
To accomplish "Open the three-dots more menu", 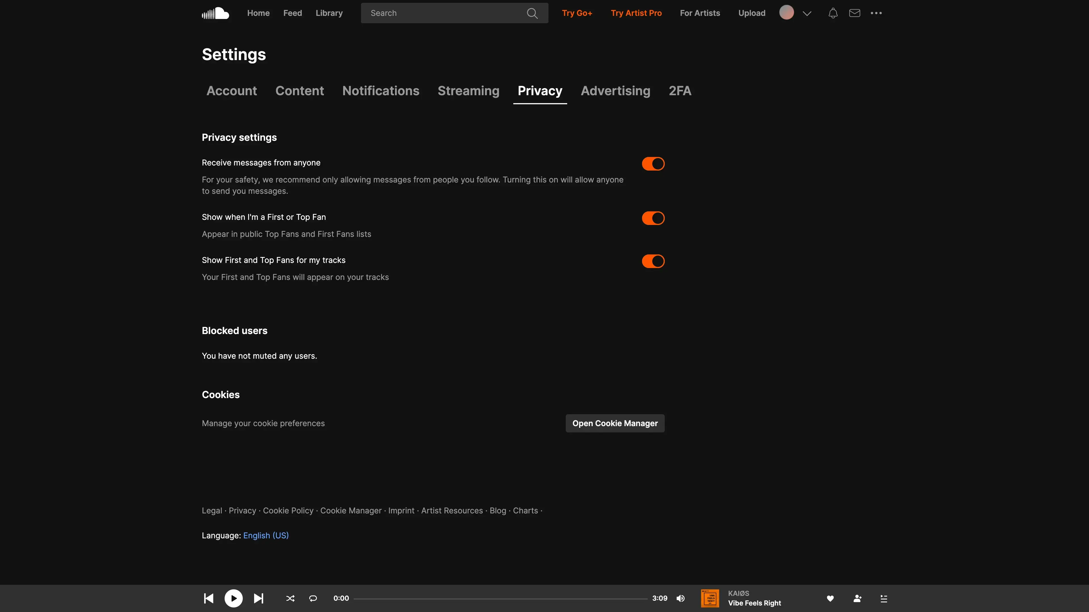I will (x=876, y=13).
